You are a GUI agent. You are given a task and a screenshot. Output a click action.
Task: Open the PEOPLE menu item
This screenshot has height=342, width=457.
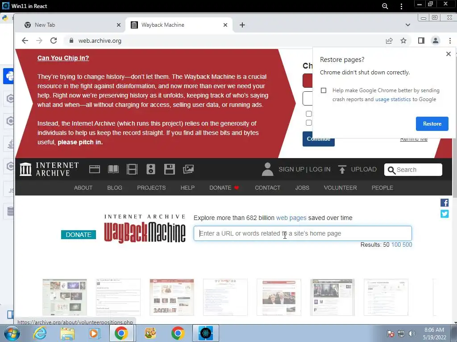click(382, 188)
